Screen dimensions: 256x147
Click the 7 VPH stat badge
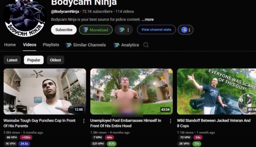[98, 138]
